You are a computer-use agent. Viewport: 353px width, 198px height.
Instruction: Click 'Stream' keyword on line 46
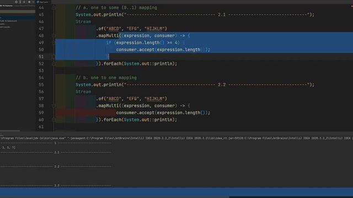(x=83, y=21)
